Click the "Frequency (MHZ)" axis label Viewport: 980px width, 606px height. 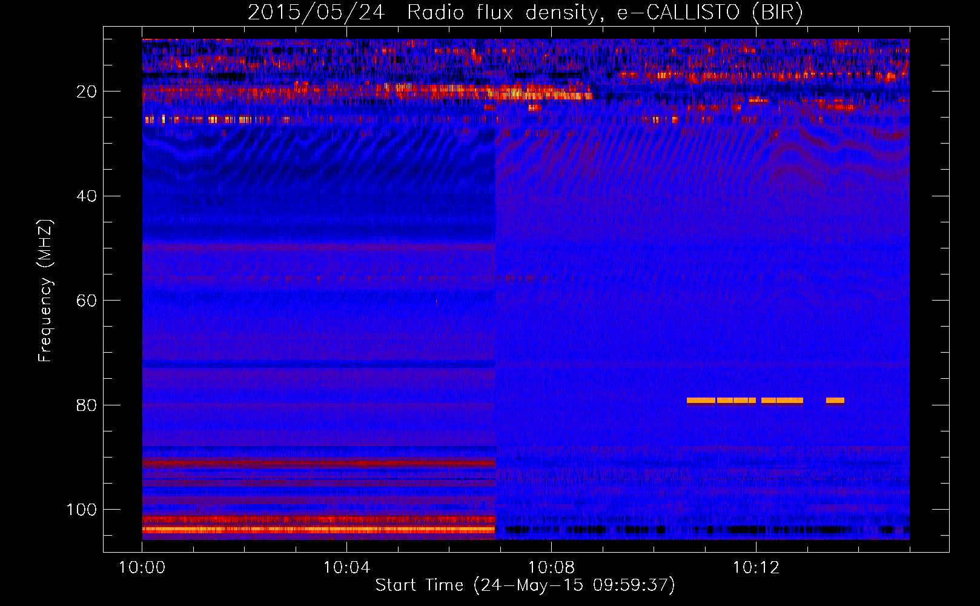[x=45, y=291]
